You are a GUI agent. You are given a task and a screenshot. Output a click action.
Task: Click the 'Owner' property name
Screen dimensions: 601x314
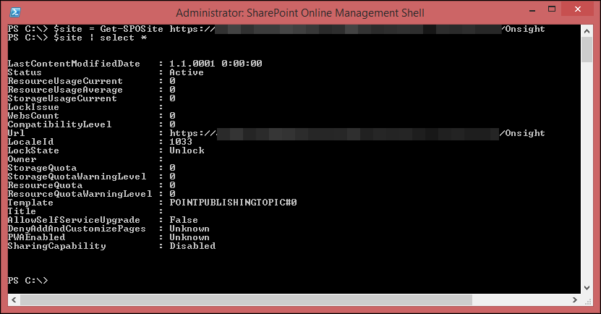click(x=22, y=159)
